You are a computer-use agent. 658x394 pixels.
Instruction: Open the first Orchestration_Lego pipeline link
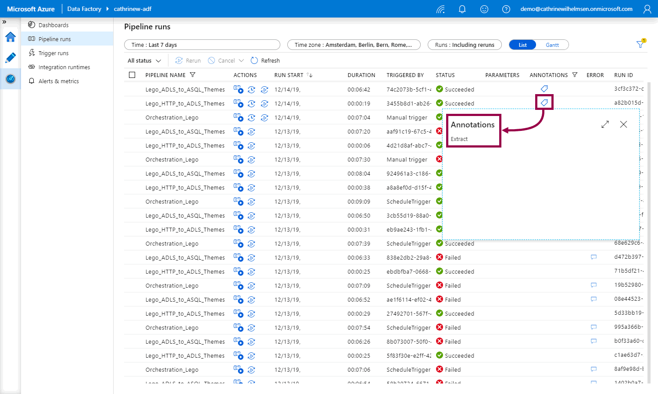(172, 118)
